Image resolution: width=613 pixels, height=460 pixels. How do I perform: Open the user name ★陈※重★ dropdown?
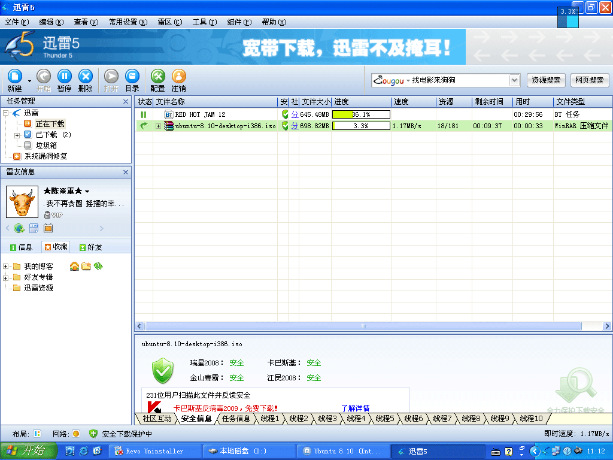tap(87, 192)
